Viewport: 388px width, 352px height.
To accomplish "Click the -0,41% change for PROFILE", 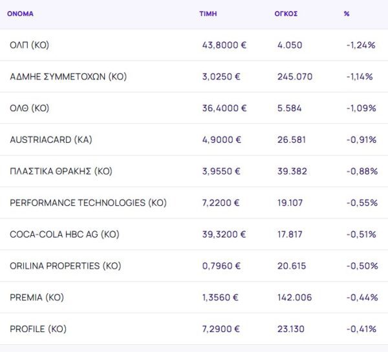I will 361,329.
